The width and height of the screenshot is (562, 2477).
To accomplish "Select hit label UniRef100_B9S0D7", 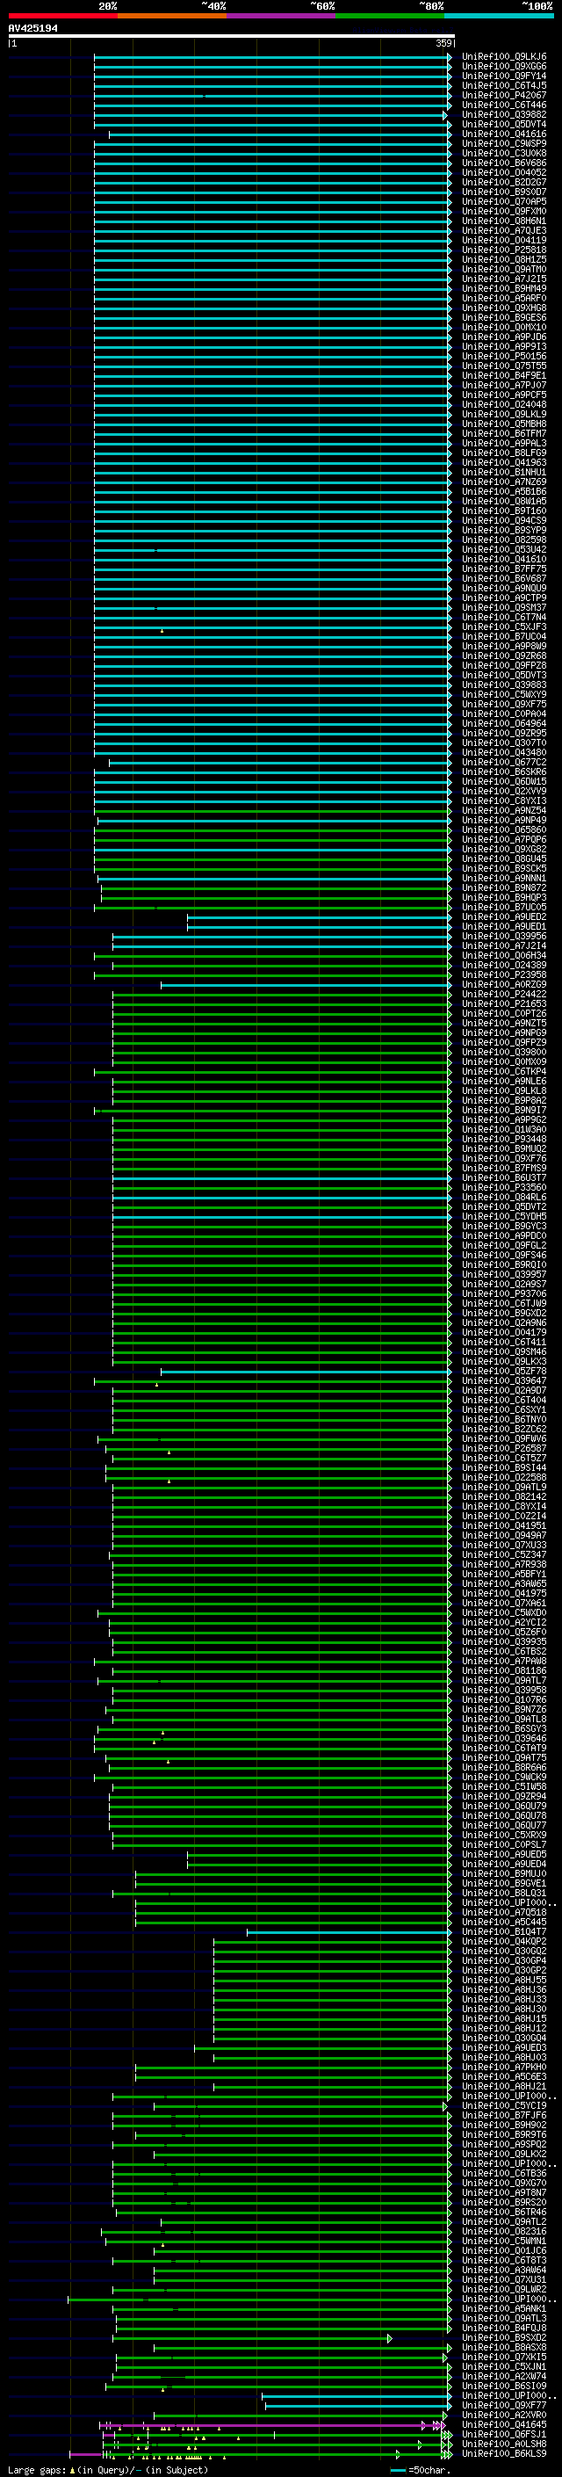I will (504, 192).
